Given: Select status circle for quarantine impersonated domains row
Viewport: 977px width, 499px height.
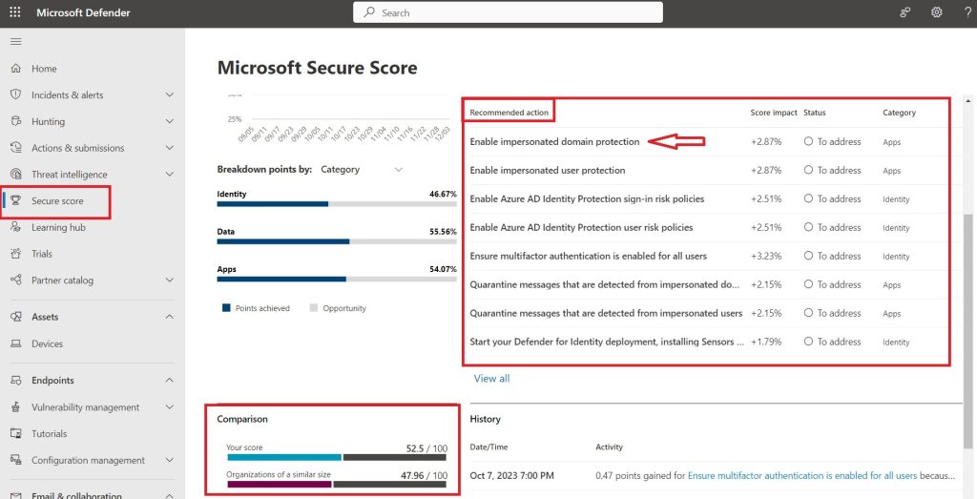Looking at the screenshot, I should (x=808, y=284).
